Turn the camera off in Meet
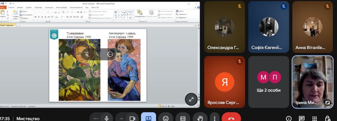337x121 pixels. 132,118
